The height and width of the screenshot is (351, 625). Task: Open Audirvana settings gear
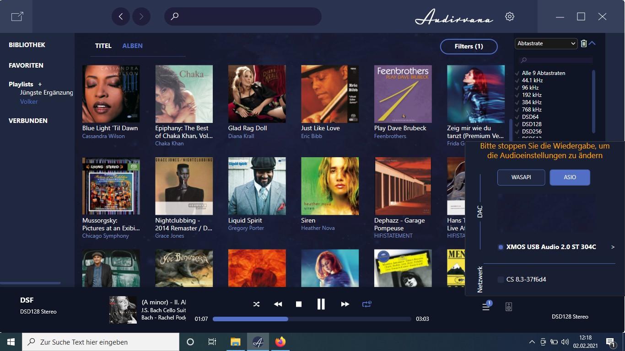[x=510, y=16]
